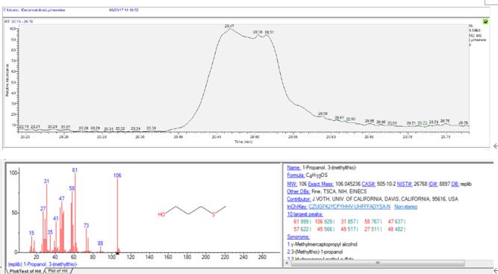498x274 pixels.
Task: Click the Name field label link
Action: [293, 168]
